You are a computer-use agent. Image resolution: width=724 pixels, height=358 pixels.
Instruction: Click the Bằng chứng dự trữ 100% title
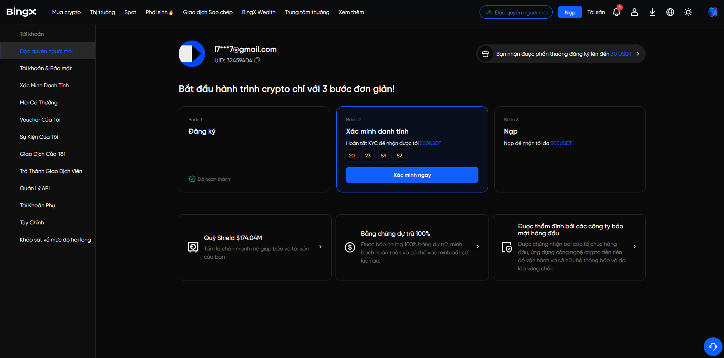coord(395,233)
